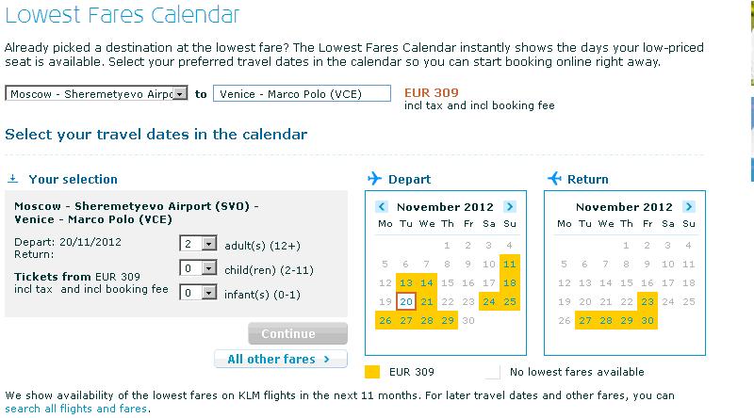Choose November 25 in Depart calendar
The height and width of the screenshot is (418, 754).
click(510, 301)
